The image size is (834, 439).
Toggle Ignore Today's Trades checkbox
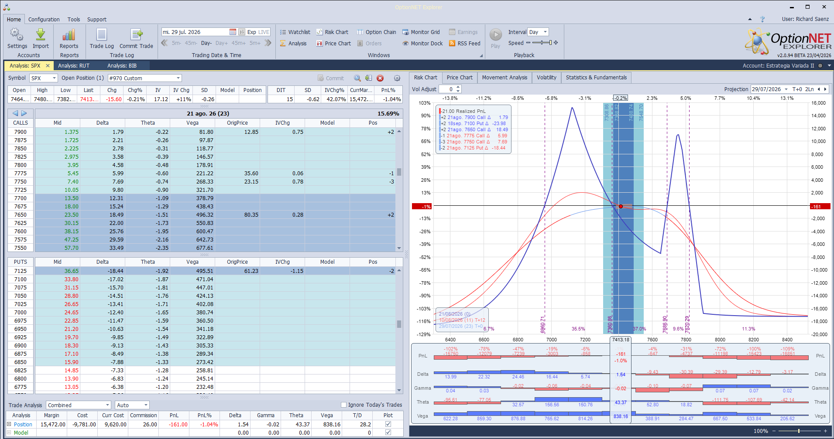point(343,405)
